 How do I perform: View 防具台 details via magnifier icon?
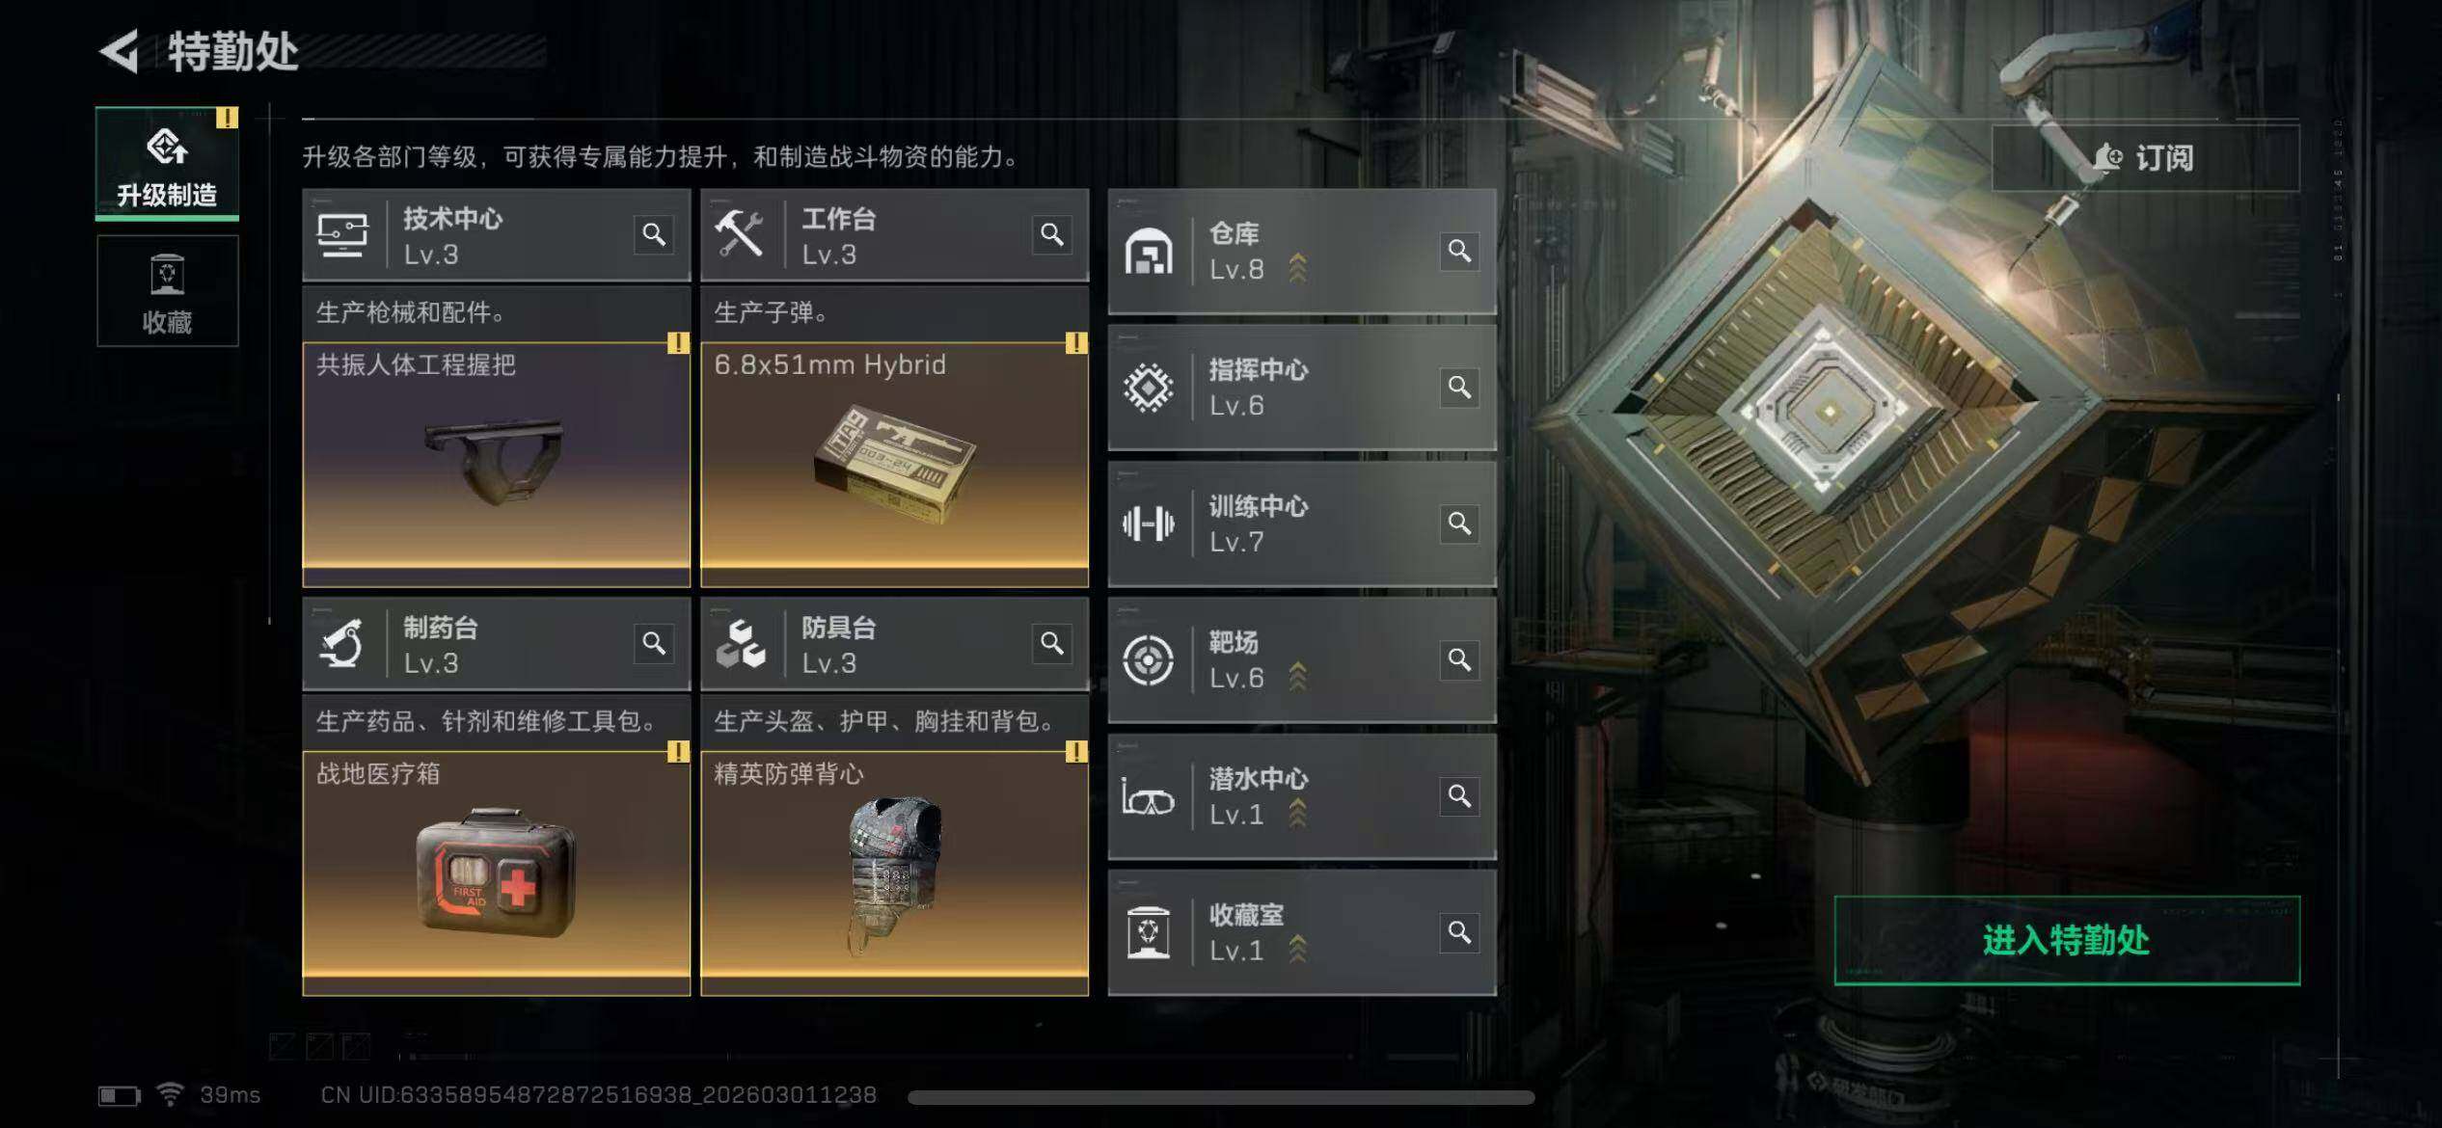tap(1052, 643)
